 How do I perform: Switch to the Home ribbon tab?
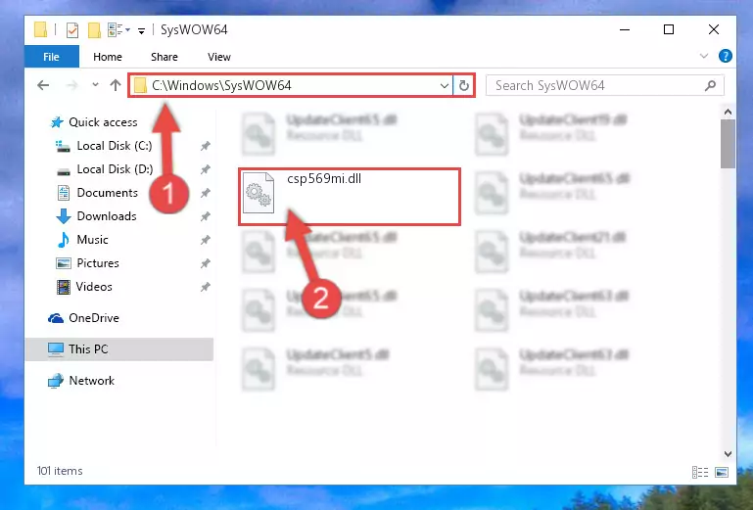[x=108, y=57]
